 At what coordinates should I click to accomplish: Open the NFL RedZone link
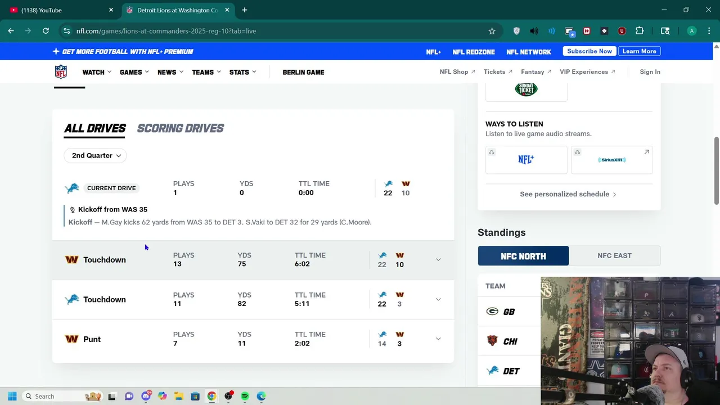(x=474, y=52)
